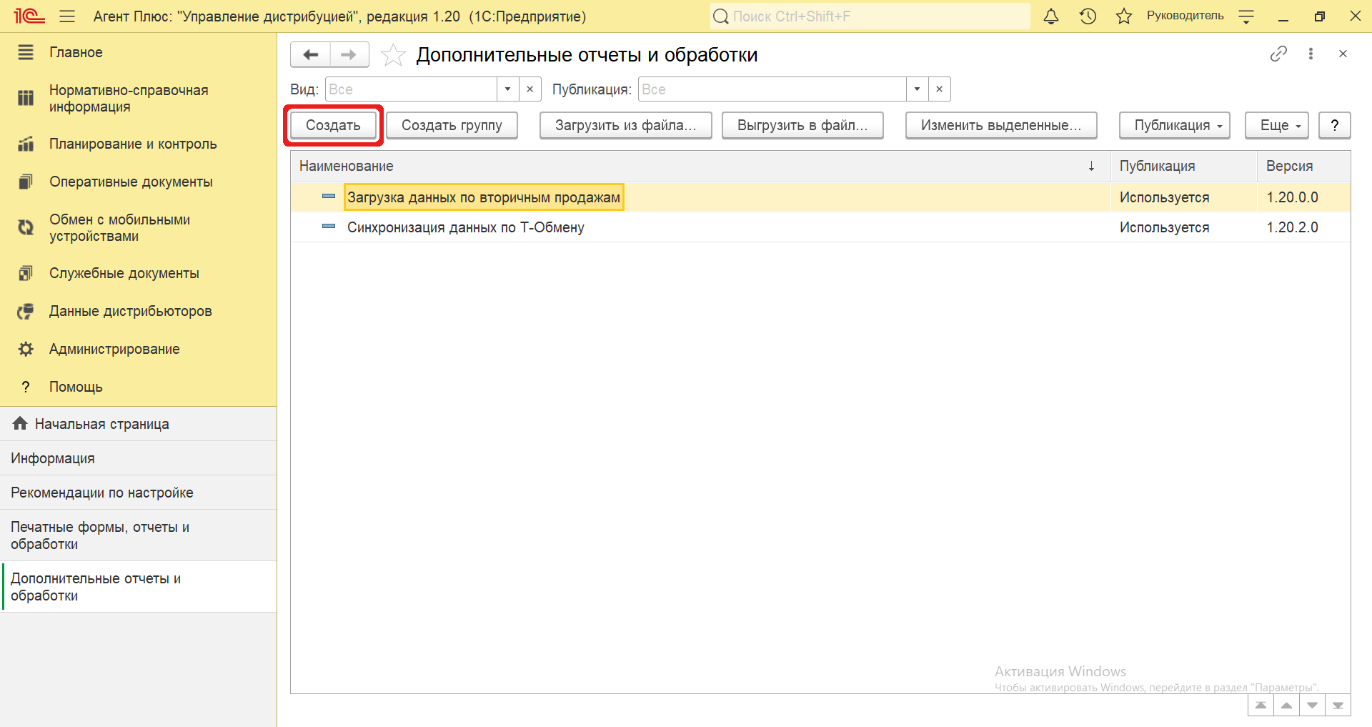The image size is (1372, 727).
Task: Expand the Публикация filter dropdown
Action: 917,89
